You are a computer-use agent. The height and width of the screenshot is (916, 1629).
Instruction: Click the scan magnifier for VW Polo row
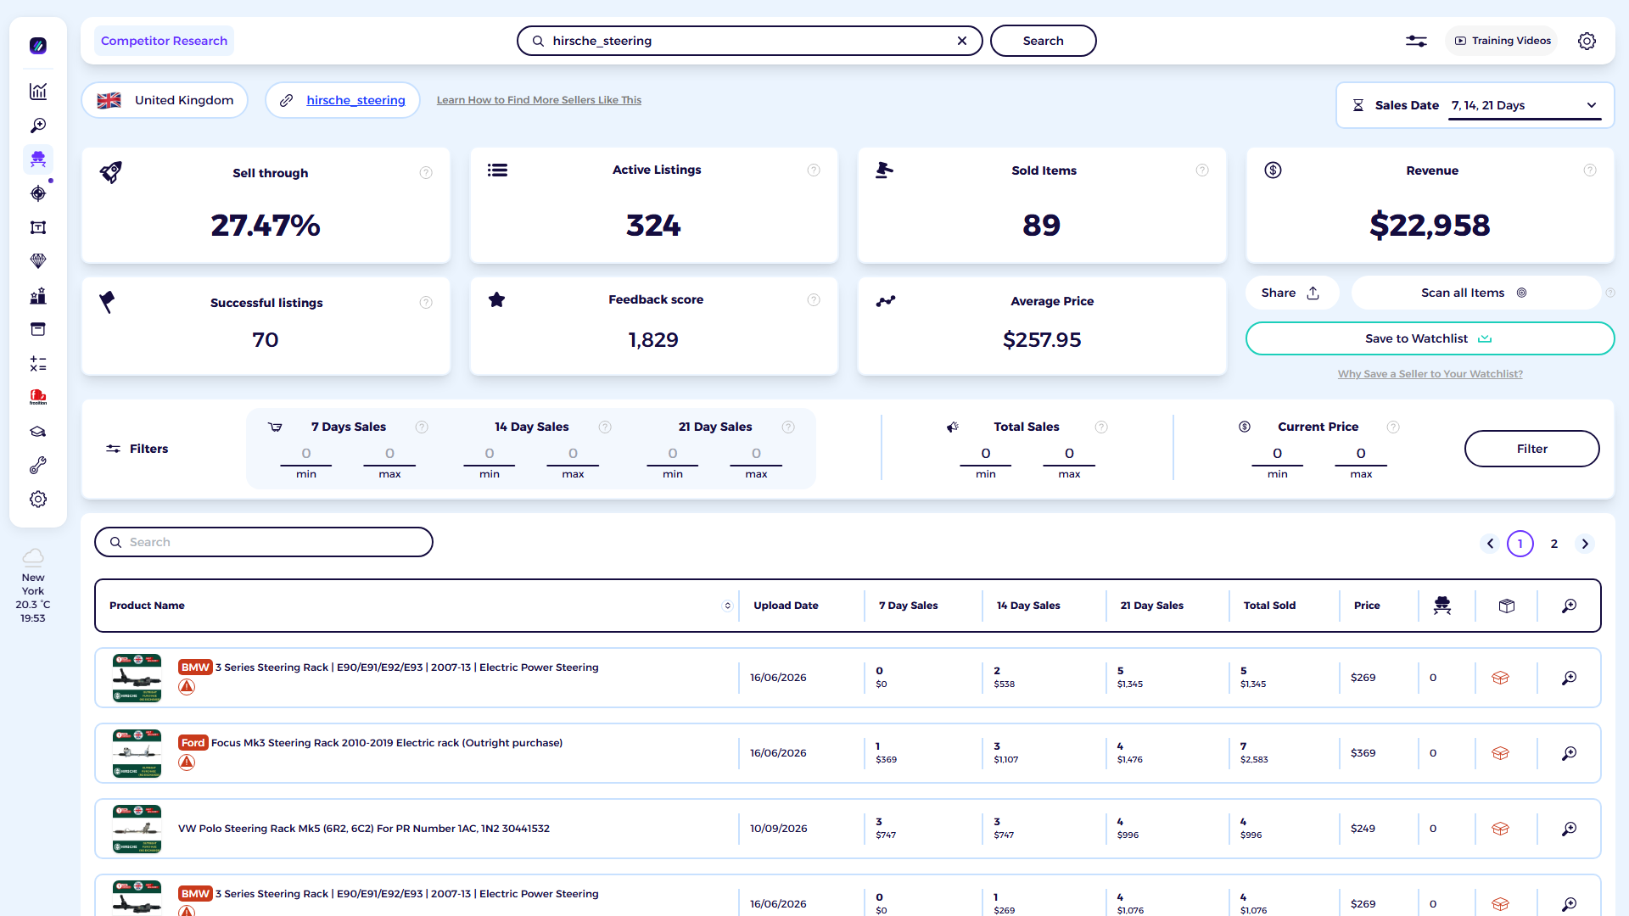(1570, 829)
